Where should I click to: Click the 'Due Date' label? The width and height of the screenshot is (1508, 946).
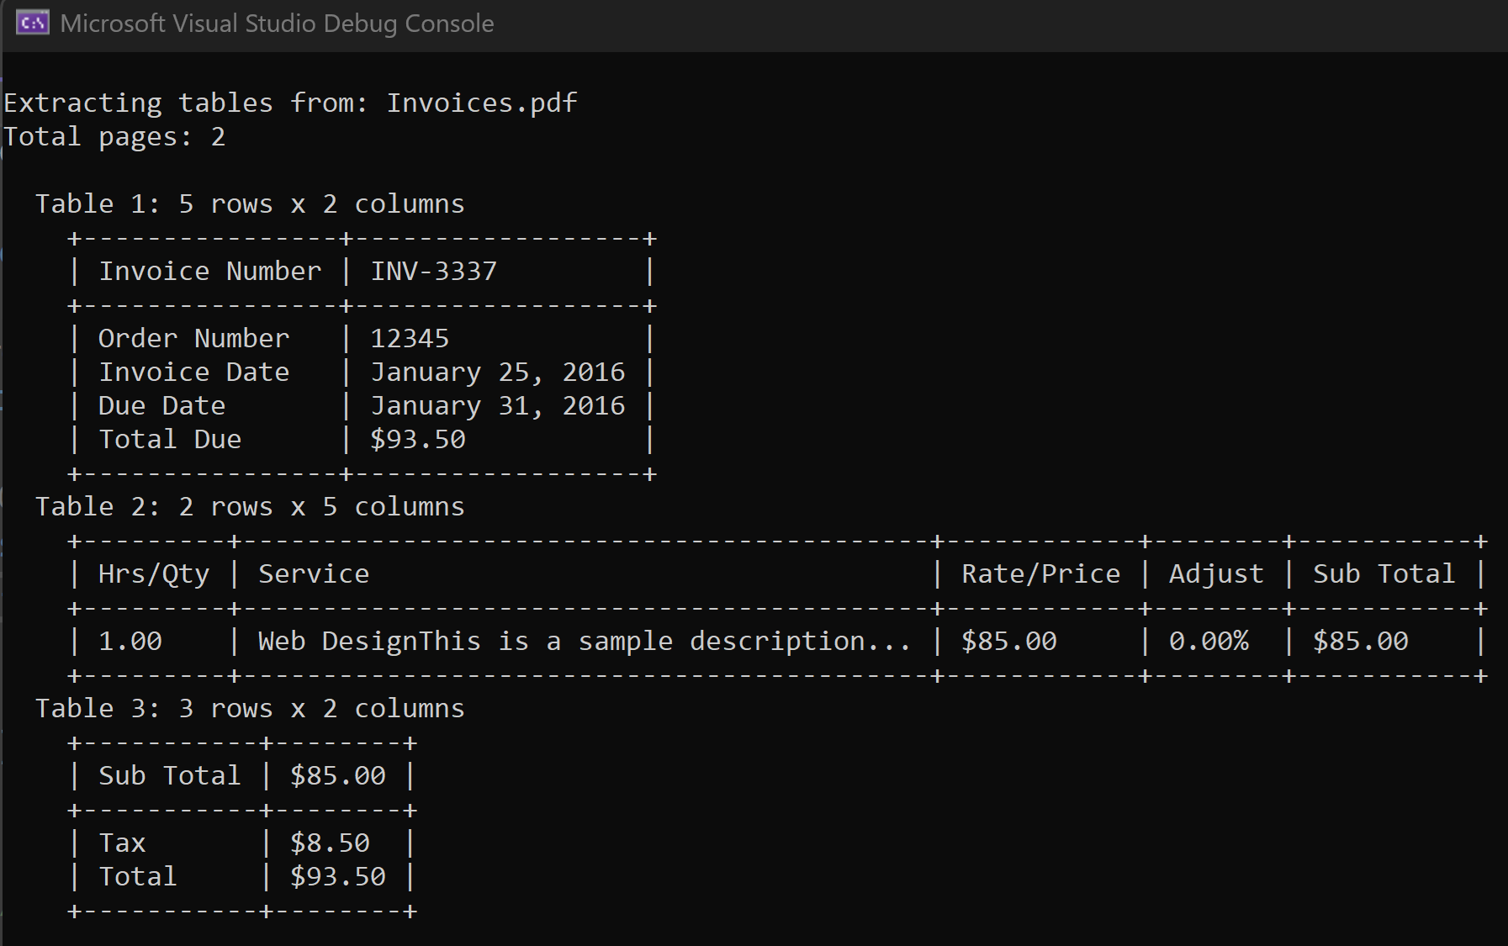pyautogui.click(x=161, y=405)
